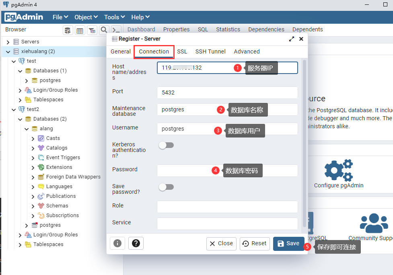Image resolution: width=393 pixels, height=275 pixels.
Task: Click the Schemas node icon
Action: click(41, 205)
